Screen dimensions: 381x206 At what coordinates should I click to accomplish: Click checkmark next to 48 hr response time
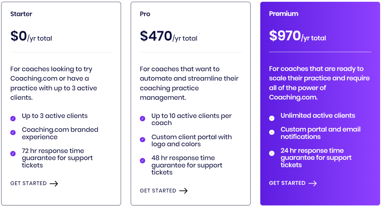143,161
